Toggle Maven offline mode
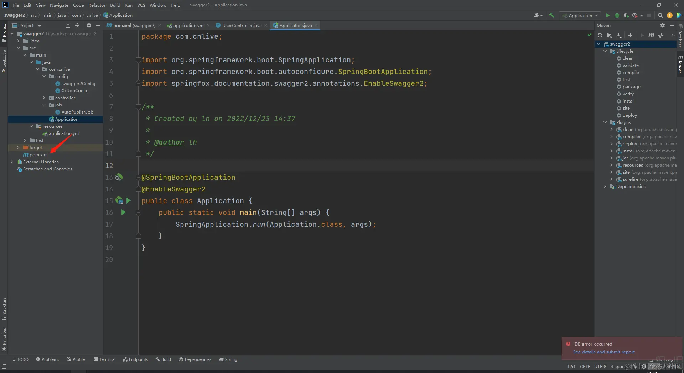This screenshot has height=373, width=684. (x=660, y=35)
